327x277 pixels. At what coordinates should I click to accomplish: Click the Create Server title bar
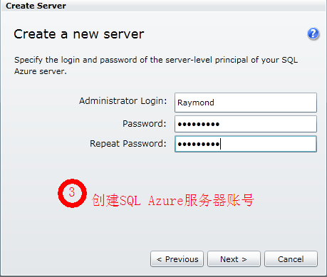coord(163,6)
